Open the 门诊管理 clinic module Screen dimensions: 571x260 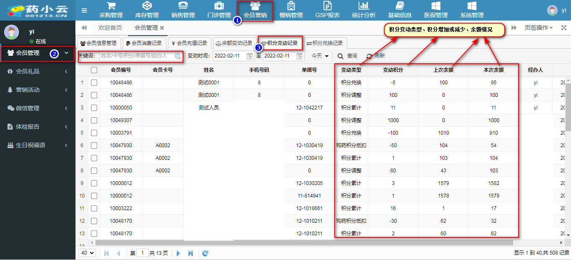(219, 10)
